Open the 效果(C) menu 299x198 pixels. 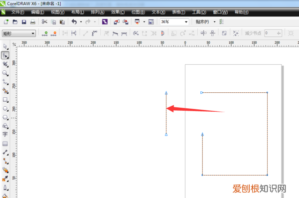[x=118, y=12]
